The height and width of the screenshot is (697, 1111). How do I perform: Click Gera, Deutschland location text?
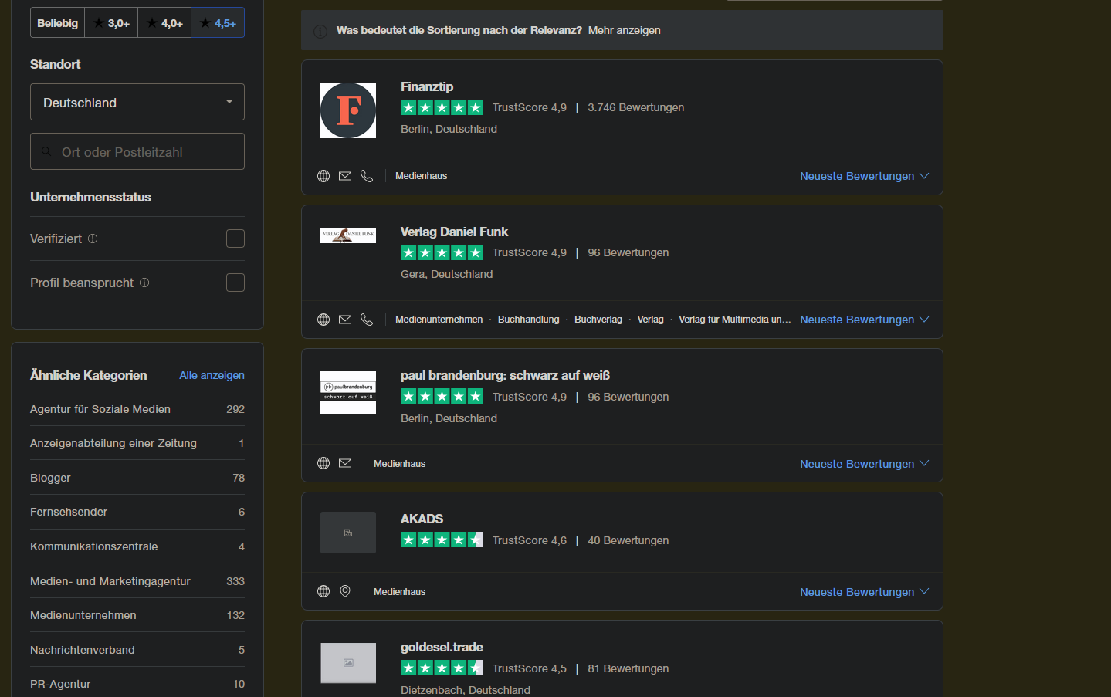point(446,274)
